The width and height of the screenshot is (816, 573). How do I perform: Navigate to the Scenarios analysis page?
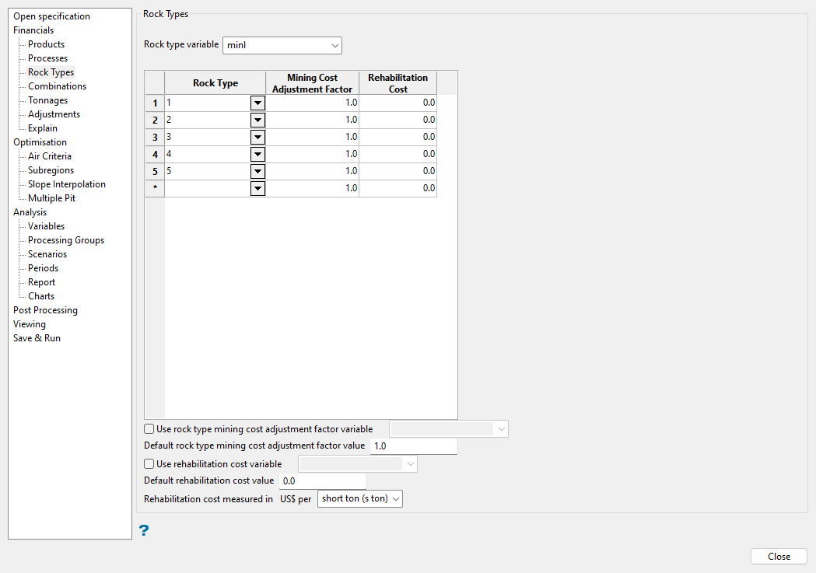(x=47, y=254)
